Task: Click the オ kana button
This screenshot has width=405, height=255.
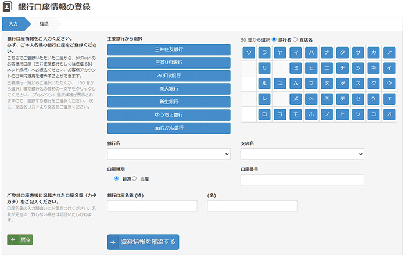Action: pos(389,114)
